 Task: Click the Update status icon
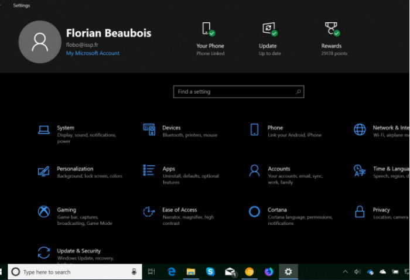point(270,29)
